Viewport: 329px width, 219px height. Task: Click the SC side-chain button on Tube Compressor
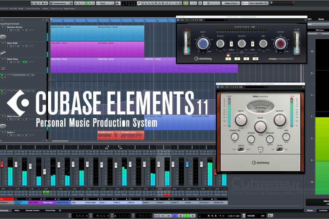pyautogui.click(x=260, y=149)
